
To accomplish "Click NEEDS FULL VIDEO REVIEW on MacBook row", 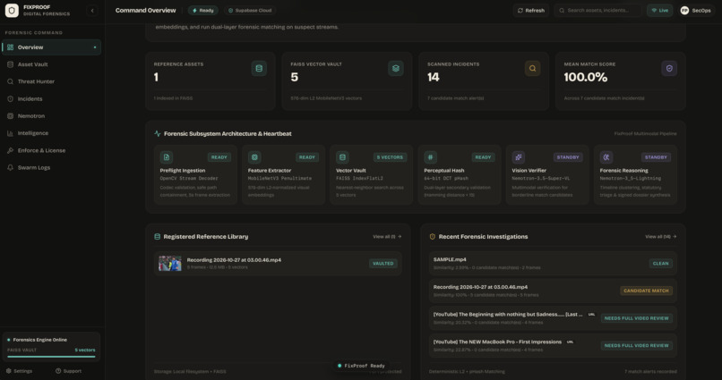I will click(x=636, y=345).
